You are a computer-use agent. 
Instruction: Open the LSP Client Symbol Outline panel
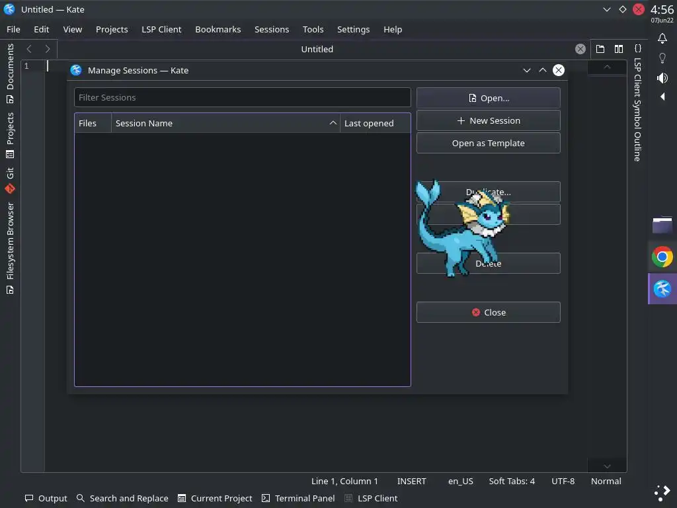click(x=637, y=104)
